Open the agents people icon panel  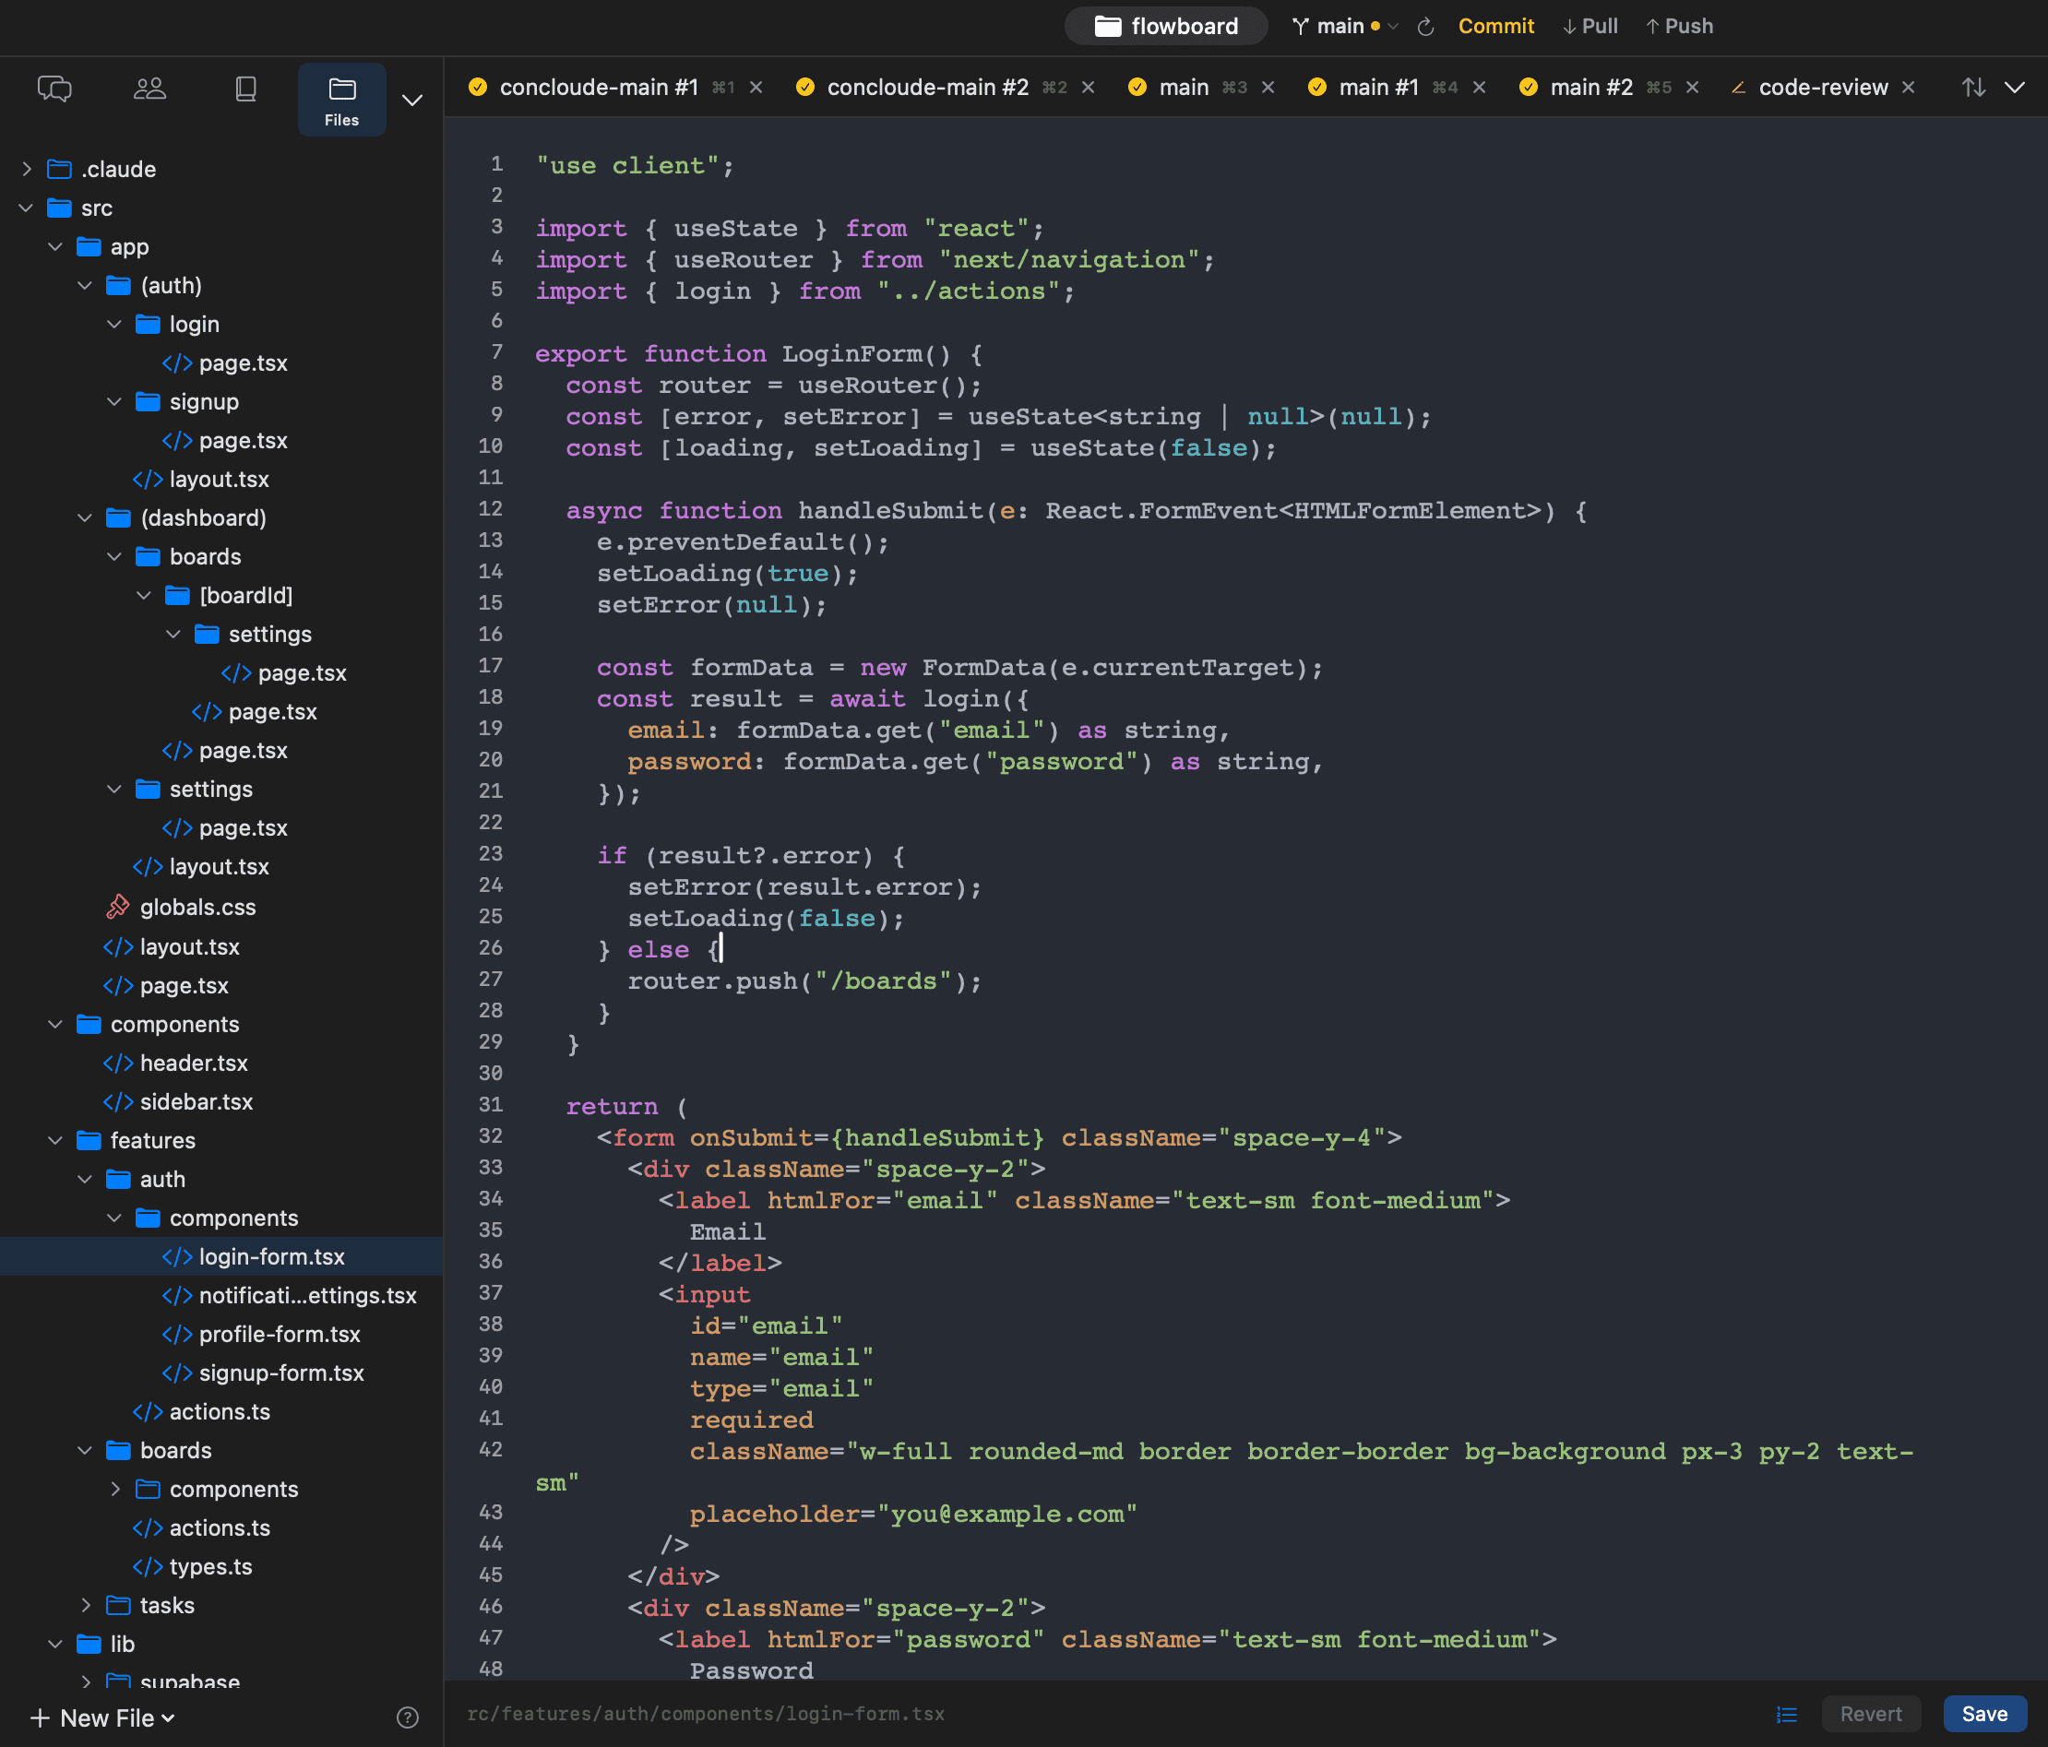[x=149, y=89]
